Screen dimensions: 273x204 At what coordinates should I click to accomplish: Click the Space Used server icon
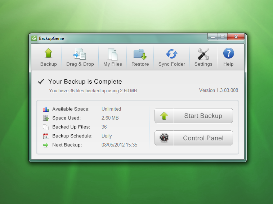46,118
